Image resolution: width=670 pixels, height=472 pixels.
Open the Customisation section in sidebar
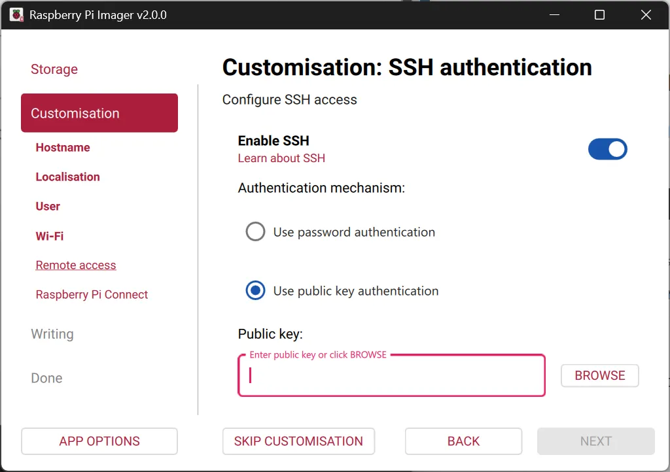[99, 113]
